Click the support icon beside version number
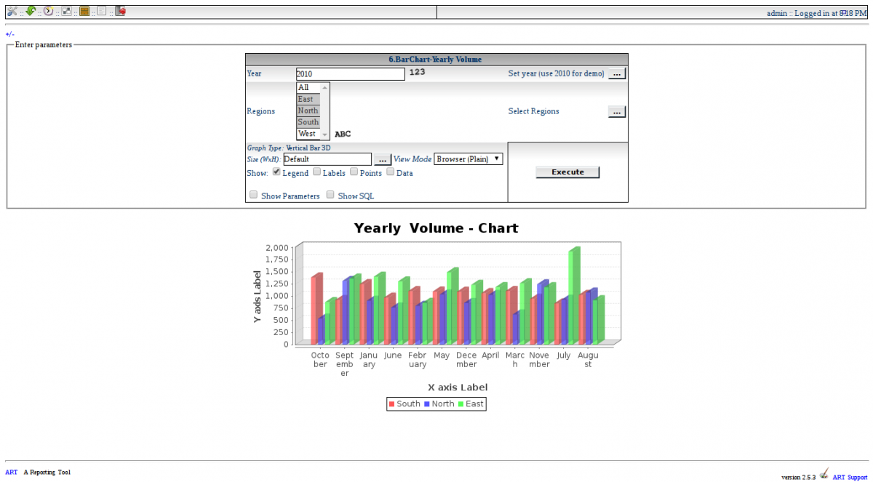Screen dimensions: 873x482 (824, 473)
